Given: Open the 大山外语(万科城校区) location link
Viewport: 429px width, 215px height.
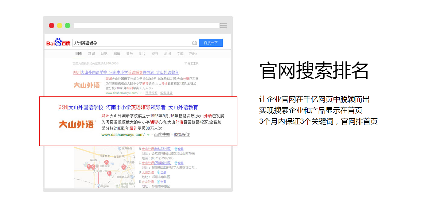Looking at the screenshot, I should tap(156, 163).
